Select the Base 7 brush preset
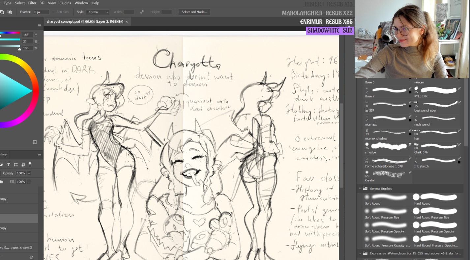Viewport: 470px width, 260px height. click(388, 93)
